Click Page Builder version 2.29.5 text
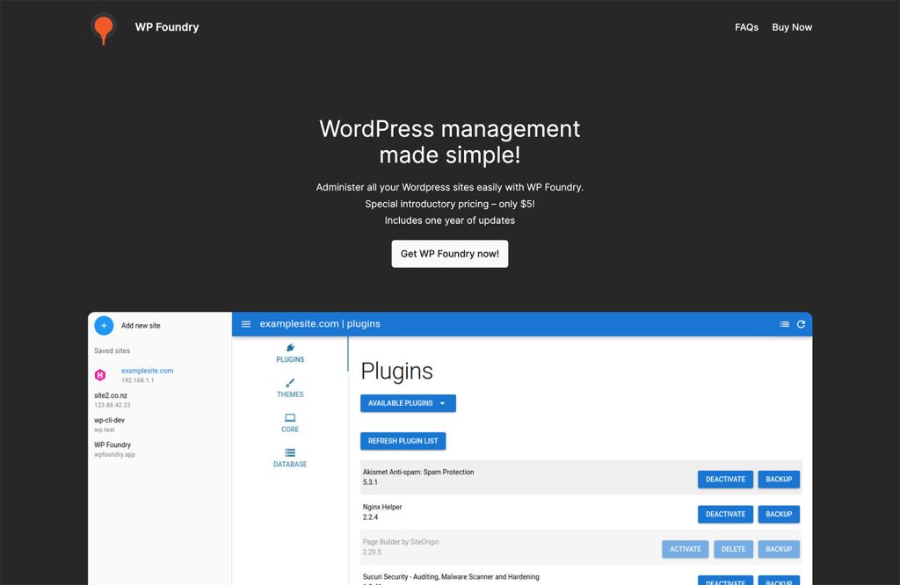 pyautogui.click(x=372, y=552)
